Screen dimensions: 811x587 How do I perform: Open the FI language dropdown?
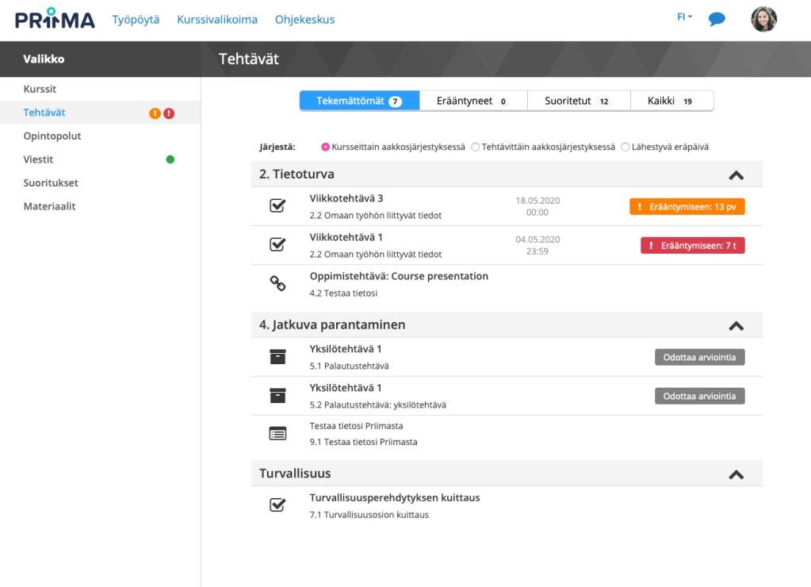pos(684,17)
